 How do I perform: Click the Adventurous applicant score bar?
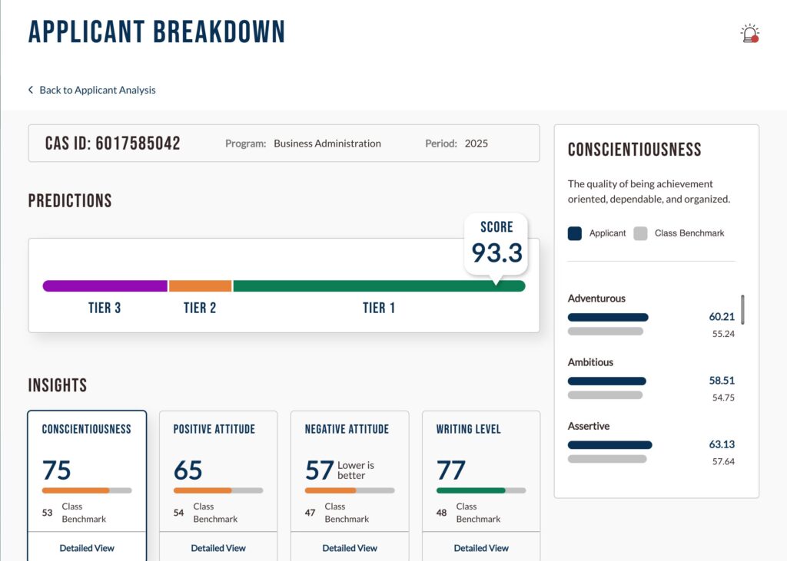click(x=608, y=317)
